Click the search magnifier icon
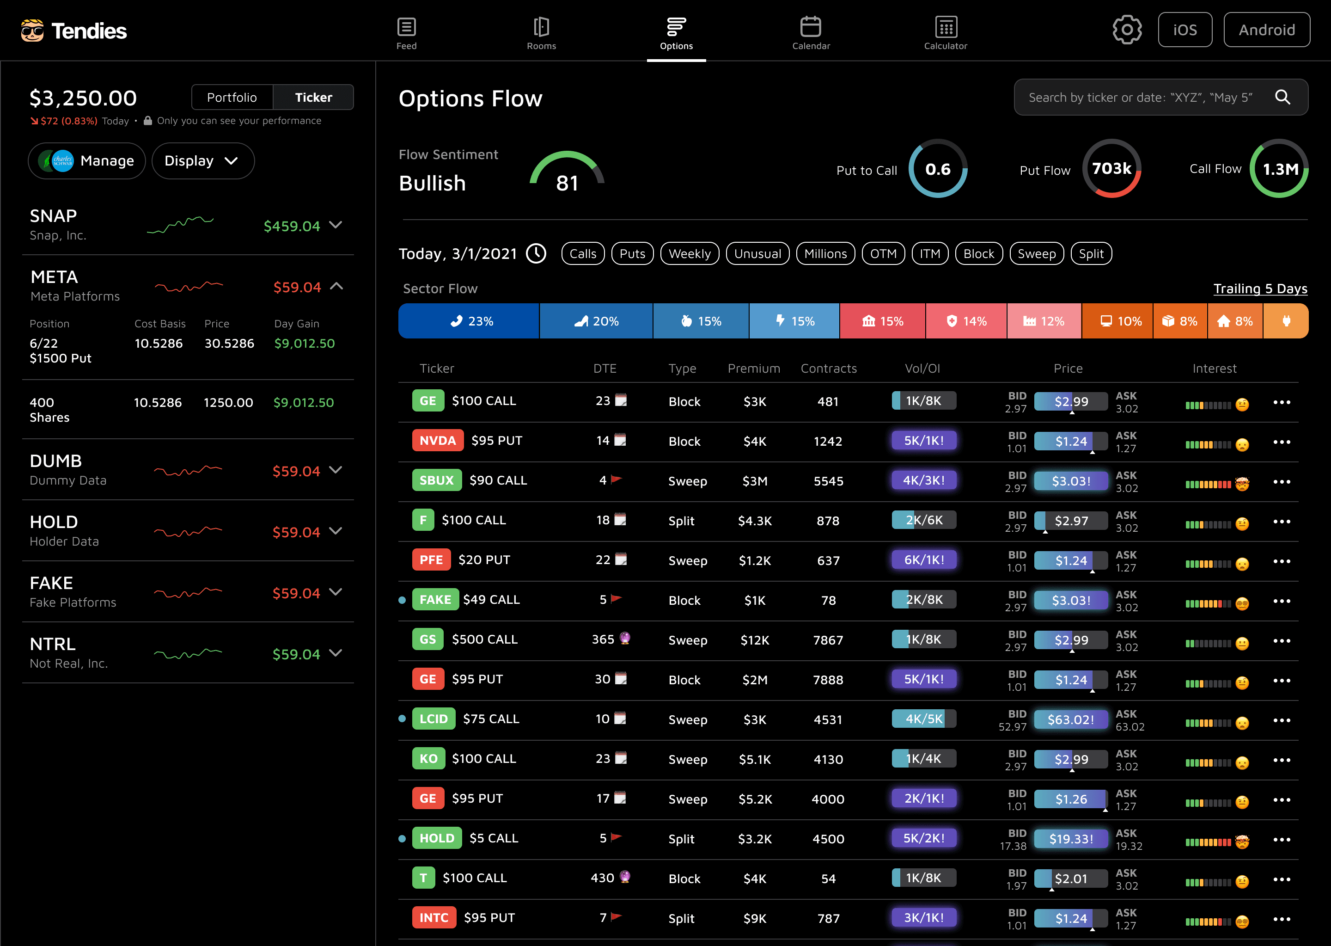This screenshot has height=946, width=1331. pyautogui.click(x=1282, y=97)
